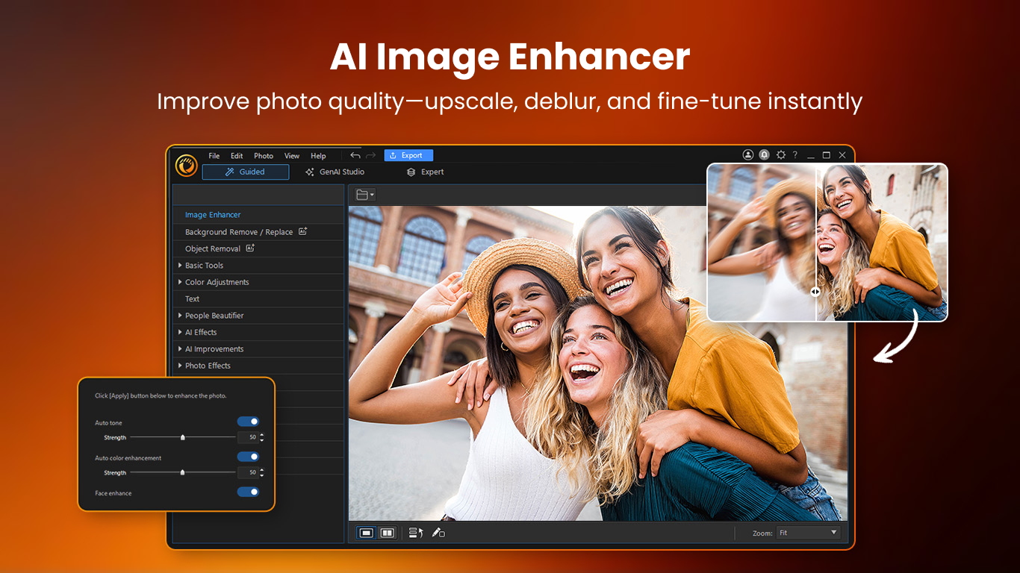Toggle the Face enhance switch
The image size is (1020, 573).
pyautogui.click(x=248, y=492)
